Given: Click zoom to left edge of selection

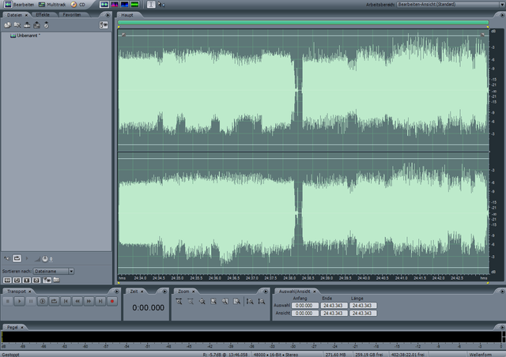Looking at the screenshot, I should tap(225, 301).
